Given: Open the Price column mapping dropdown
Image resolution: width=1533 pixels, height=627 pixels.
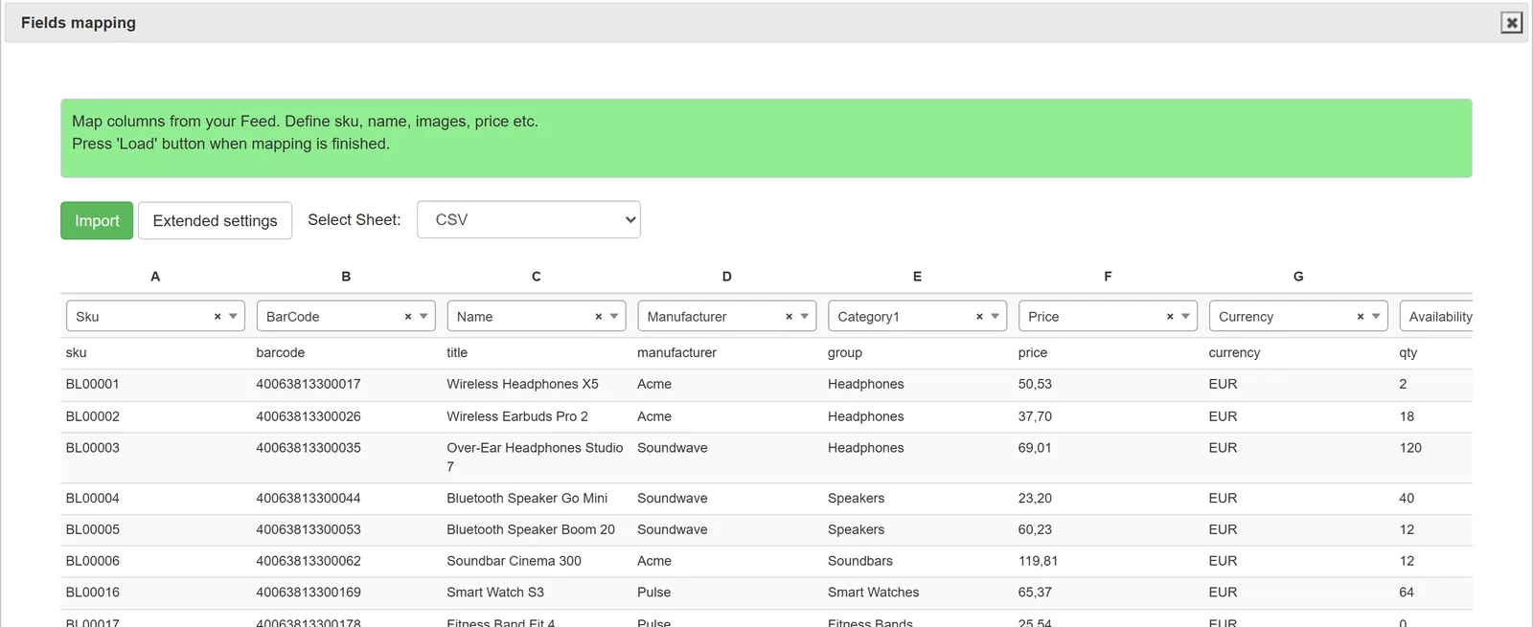Looking at the screenshot, I should [1108, 316].
